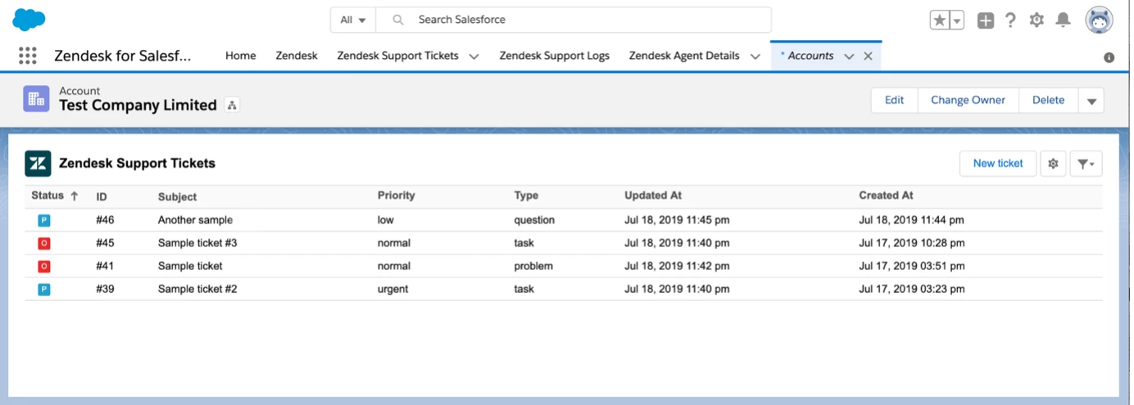Open ticket 'Sample ticket #3'
This screenshot has height=405, width=1134.
point(197,243)
